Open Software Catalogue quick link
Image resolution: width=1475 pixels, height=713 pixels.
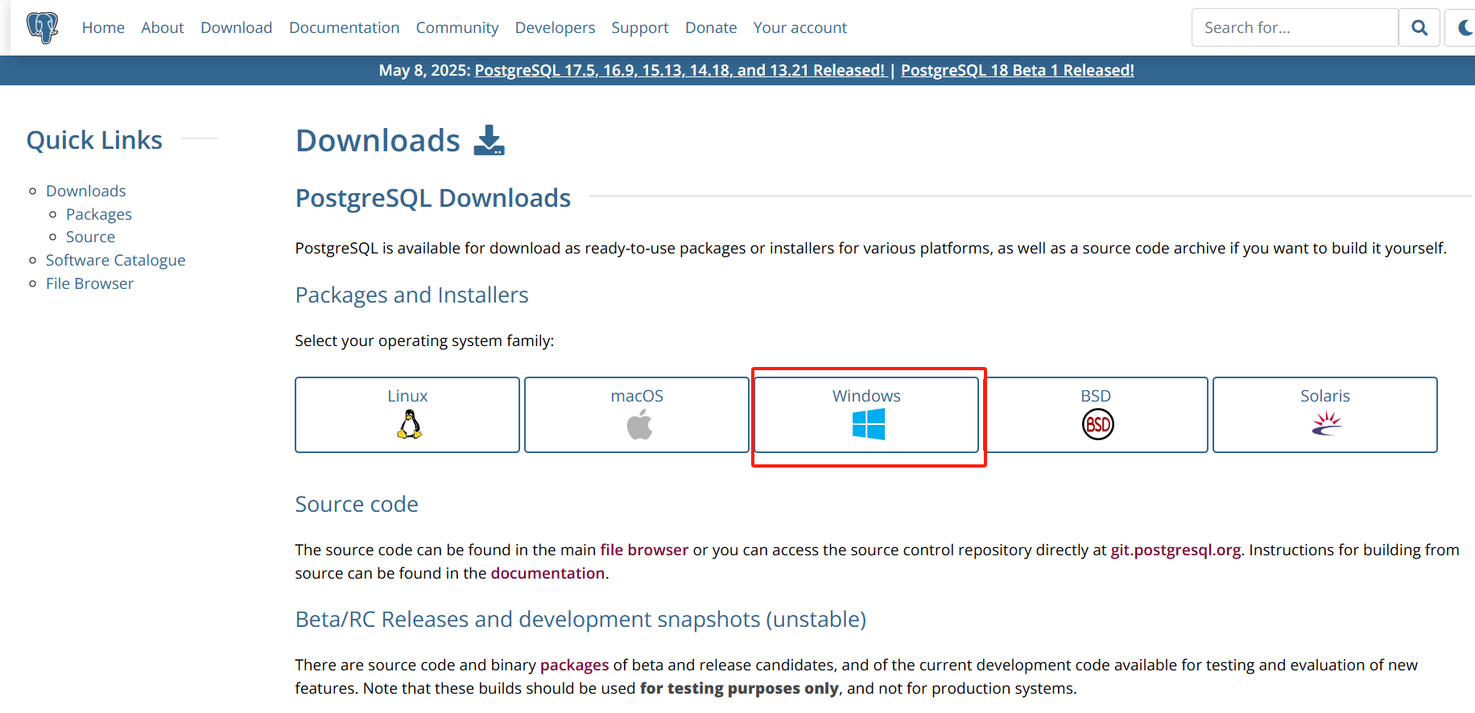(x=116, y=260)
